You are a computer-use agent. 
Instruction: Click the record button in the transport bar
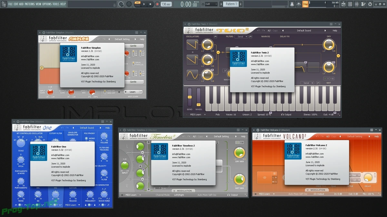tap(157, 4)
